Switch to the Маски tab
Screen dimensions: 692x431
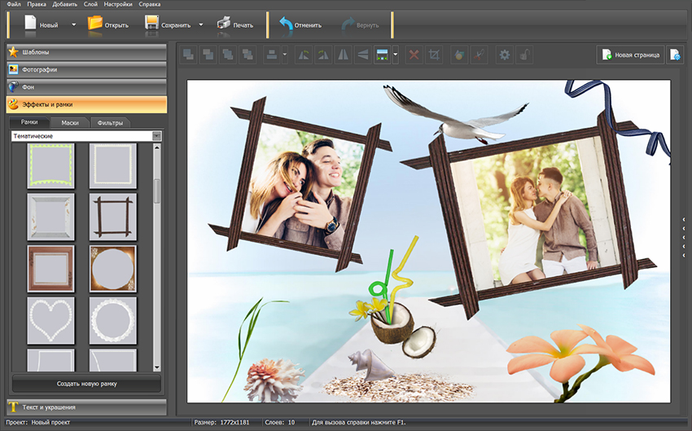(x=70, y=123)
